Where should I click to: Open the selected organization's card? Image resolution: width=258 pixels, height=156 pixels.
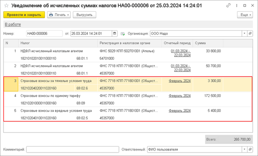250,34
